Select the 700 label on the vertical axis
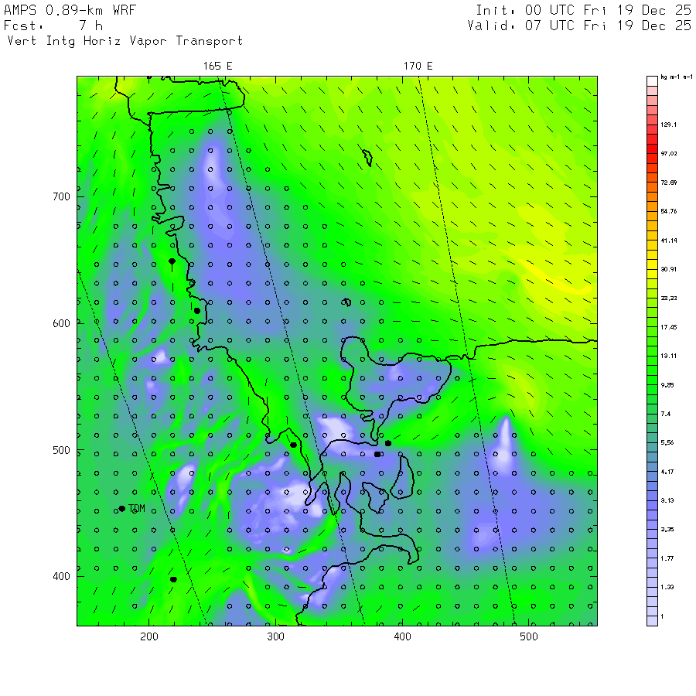This screenshot has width=696, height=696. tap(61, 196)
